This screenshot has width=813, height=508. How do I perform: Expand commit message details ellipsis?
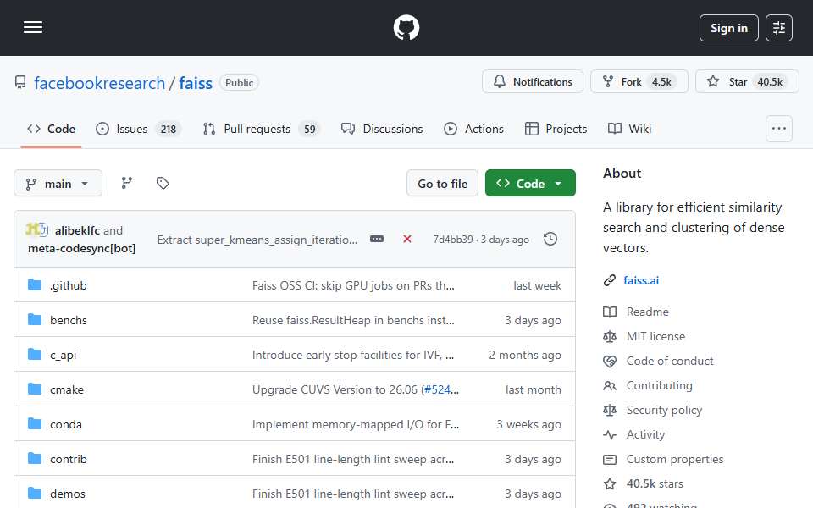click(x=377, y=239)
